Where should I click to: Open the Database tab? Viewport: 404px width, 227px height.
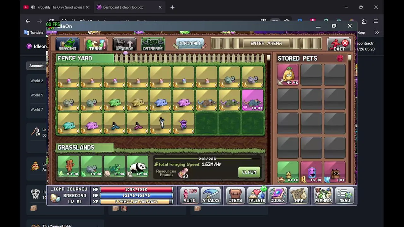[153, 44]
